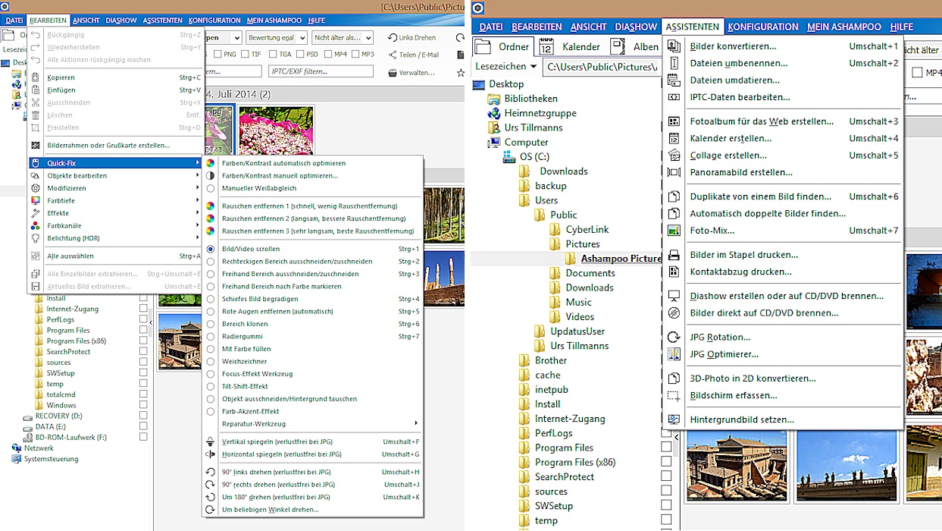Click the Bildschirm erfassen selection icon
942x531 pixels.
click(674, 395)
